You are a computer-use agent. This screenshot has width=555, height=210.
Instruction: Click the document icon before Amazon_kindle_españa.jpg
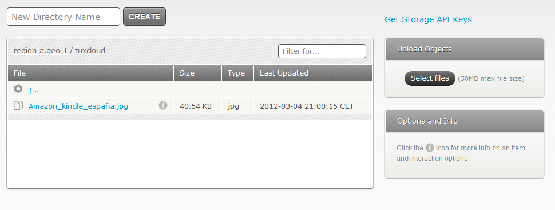coord(18,105)
